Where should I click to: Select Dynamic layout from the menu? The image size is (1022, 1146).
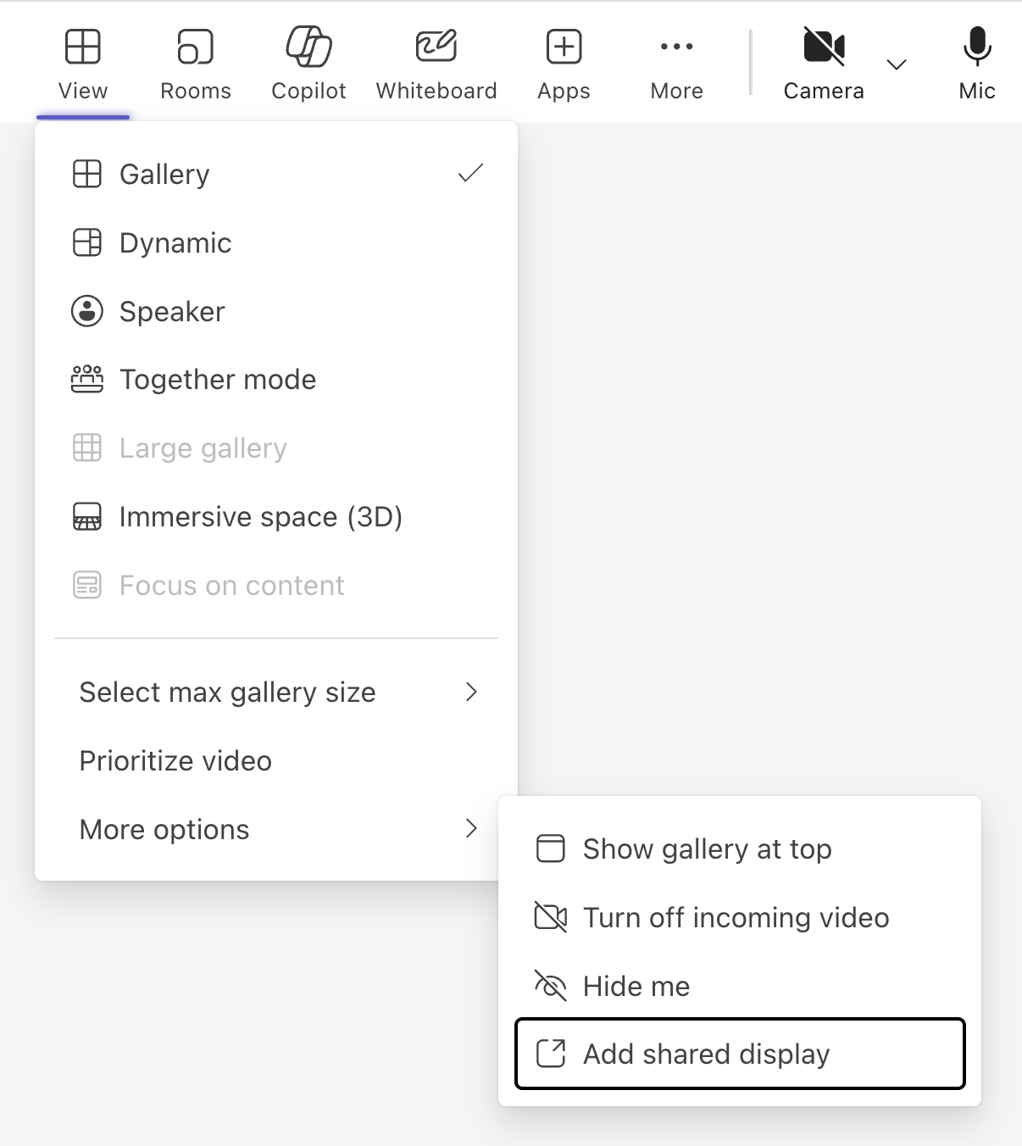pyautogui.click(x=175, y=243)
